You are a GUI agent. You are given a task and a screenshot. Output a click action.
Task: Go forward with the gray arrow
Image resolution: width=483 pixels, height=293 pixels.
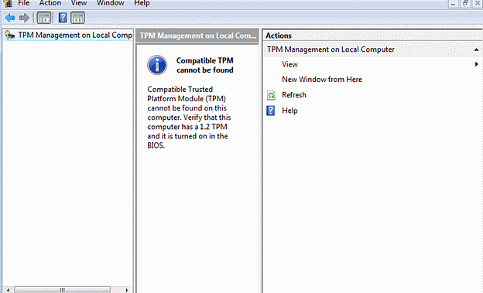24,18
